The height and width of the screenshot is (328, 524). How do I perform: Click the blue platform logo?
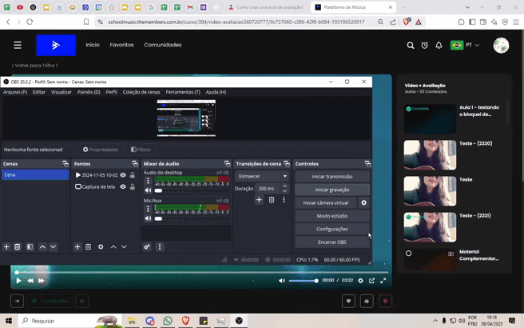56,45
